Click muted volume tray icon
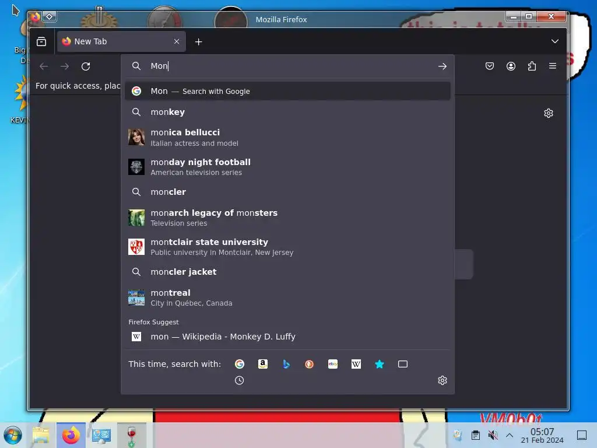The image size is (597, 448). 493,435
